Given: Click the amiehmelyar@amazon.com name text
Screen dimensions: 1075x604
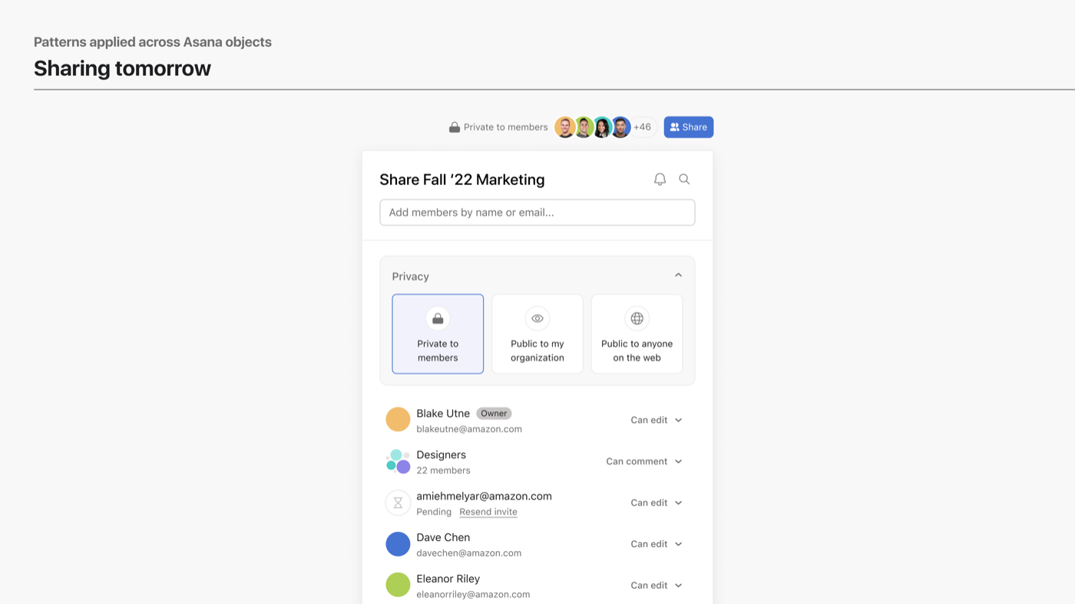Looking at the screenshot, I should [484, 497].
